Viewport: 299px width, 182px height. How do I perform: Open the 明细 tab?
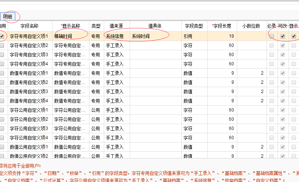[x=8, y=17]
